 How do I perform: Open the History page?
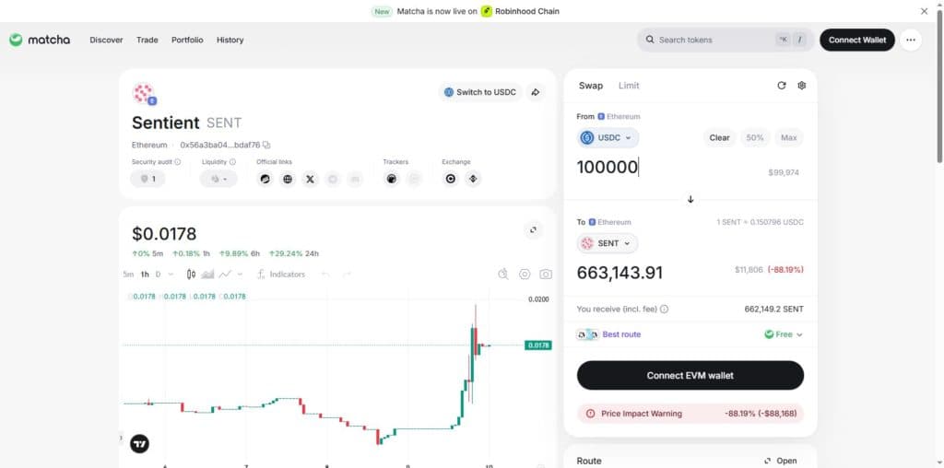pyautogui.click(x=230, y=40)
